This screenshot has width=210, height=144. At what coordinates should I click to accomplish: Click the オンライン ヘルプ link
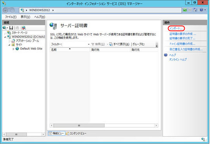pyautogui.click(x=178, y=60)
